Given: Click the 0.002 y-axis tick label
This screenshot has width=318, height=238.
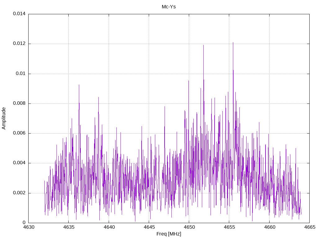Looking at the screenshot, I should pos(19,193).
